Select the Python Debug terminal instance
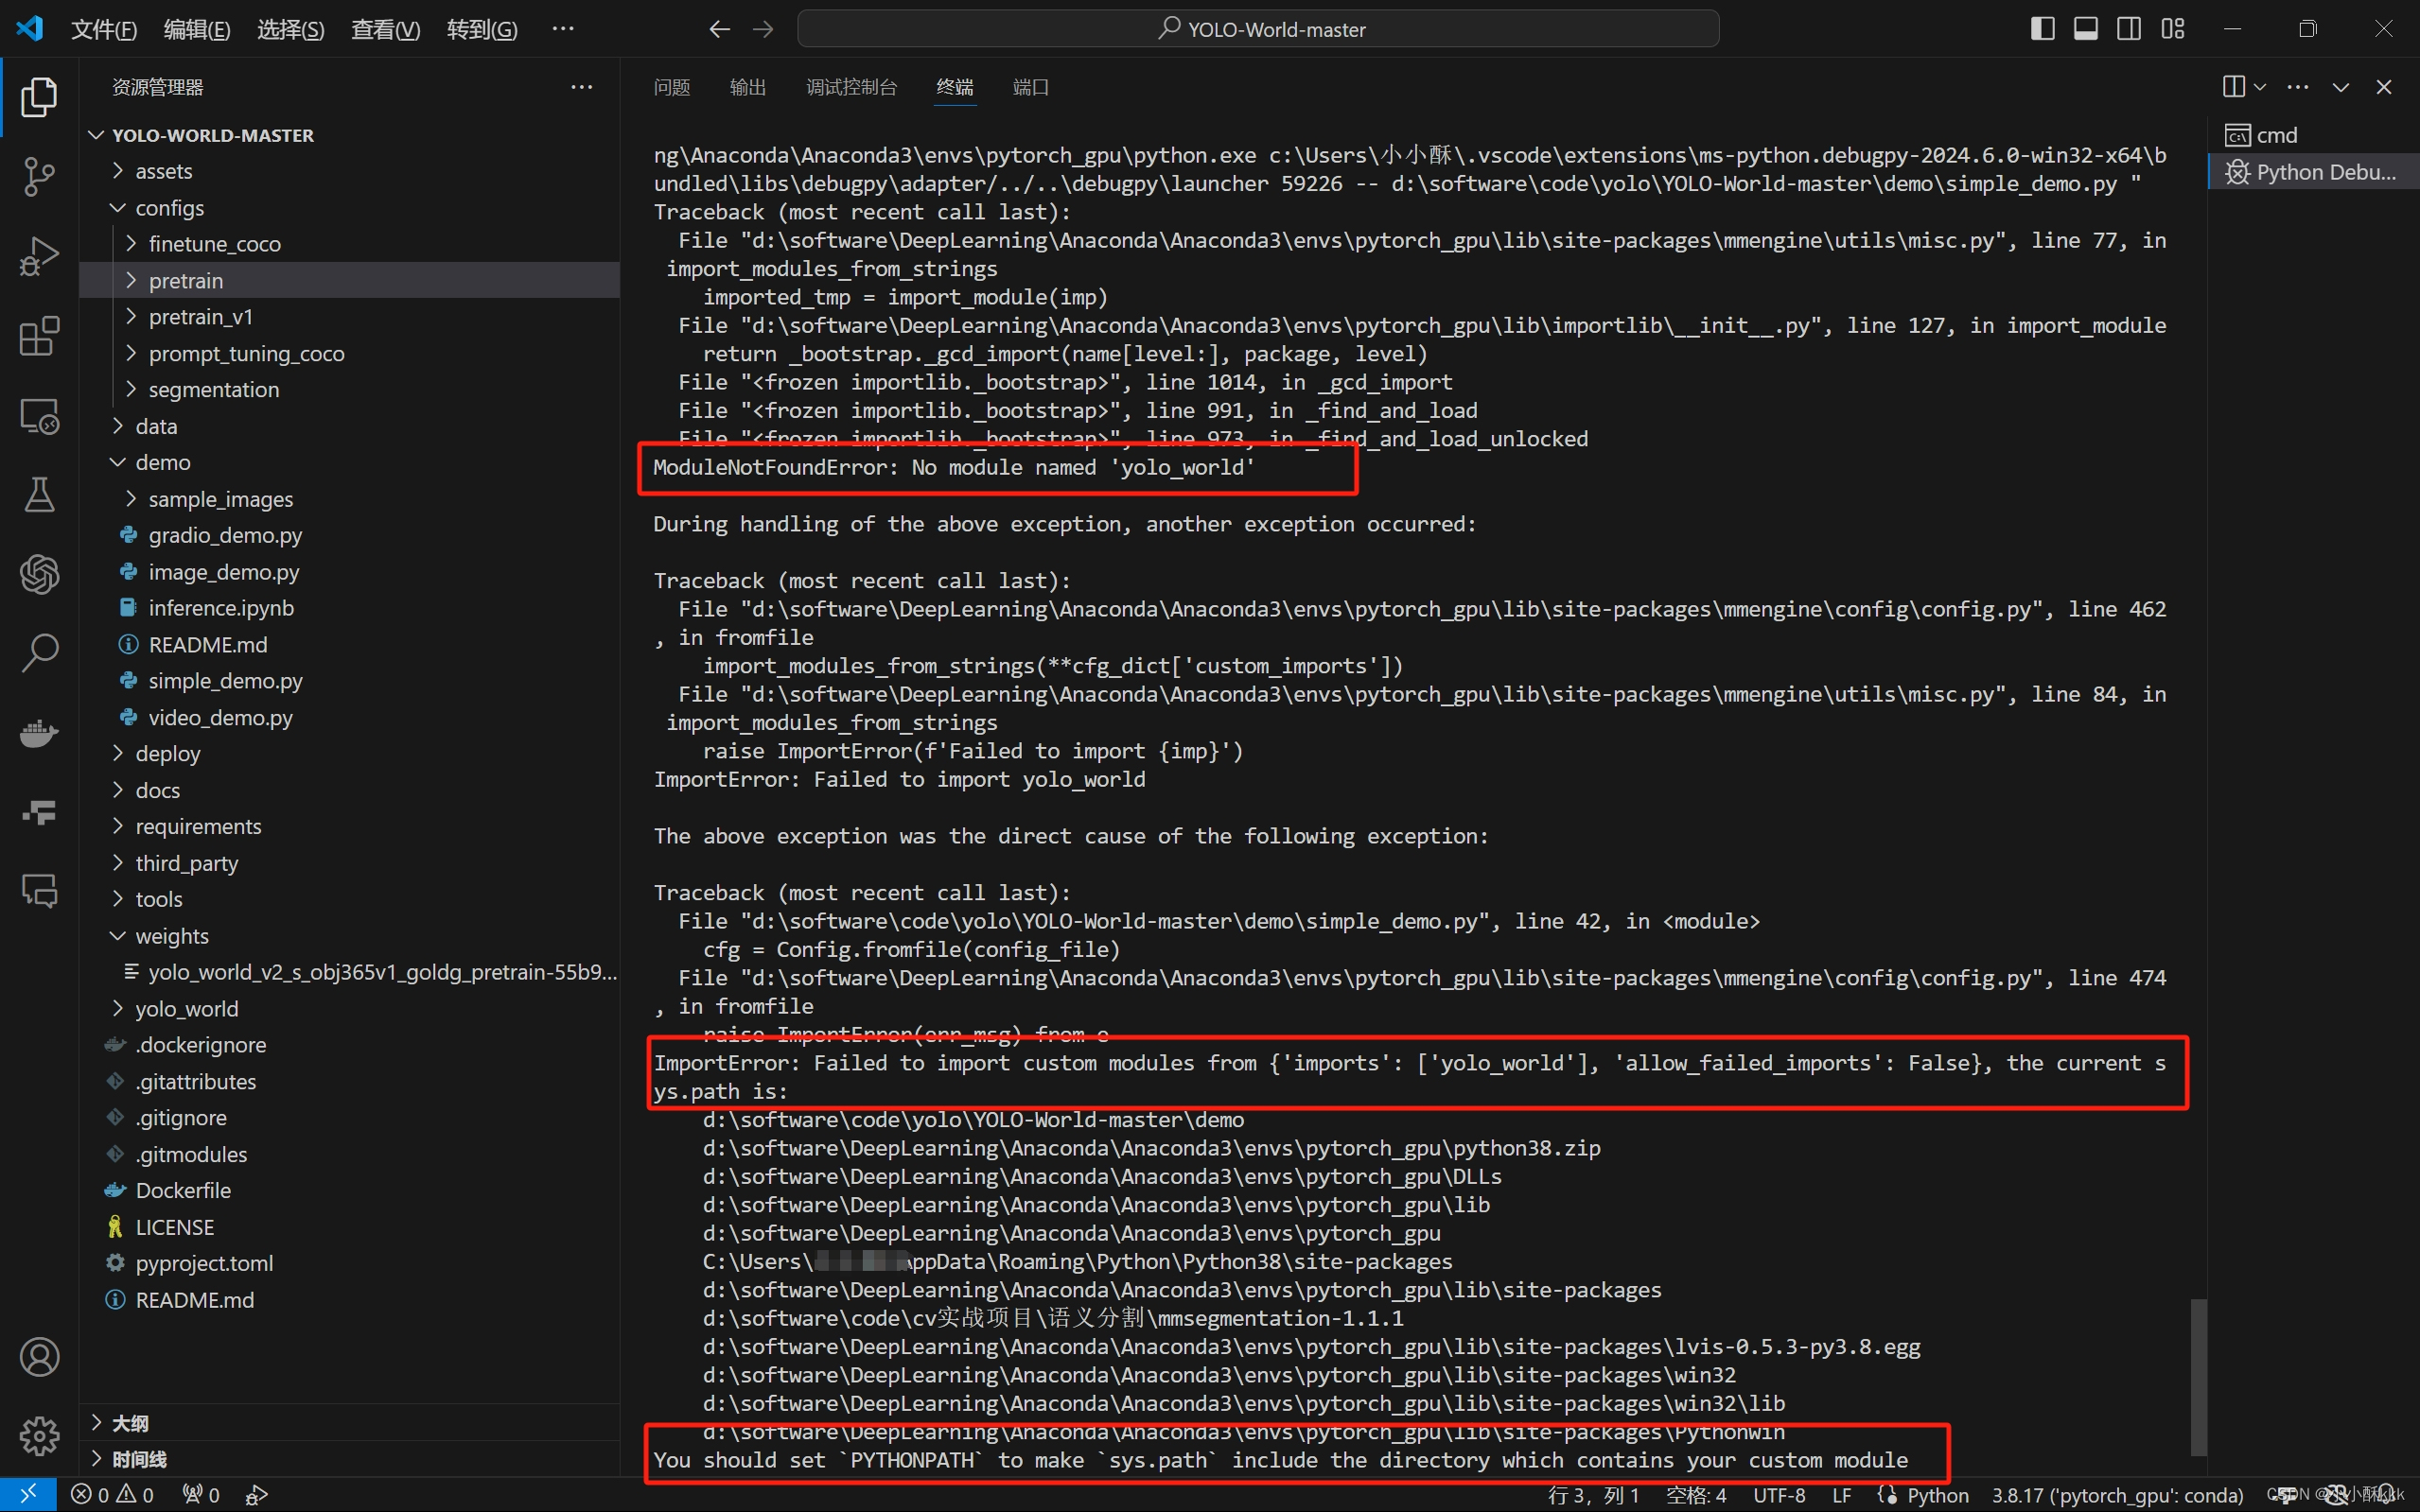Screen dimensions: 2420x1512 pyautogui.click(x=2313, y=172)
